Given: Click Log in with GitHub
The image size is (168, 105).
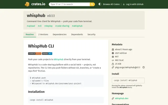Looking at the screenshot, I should 135,4.
